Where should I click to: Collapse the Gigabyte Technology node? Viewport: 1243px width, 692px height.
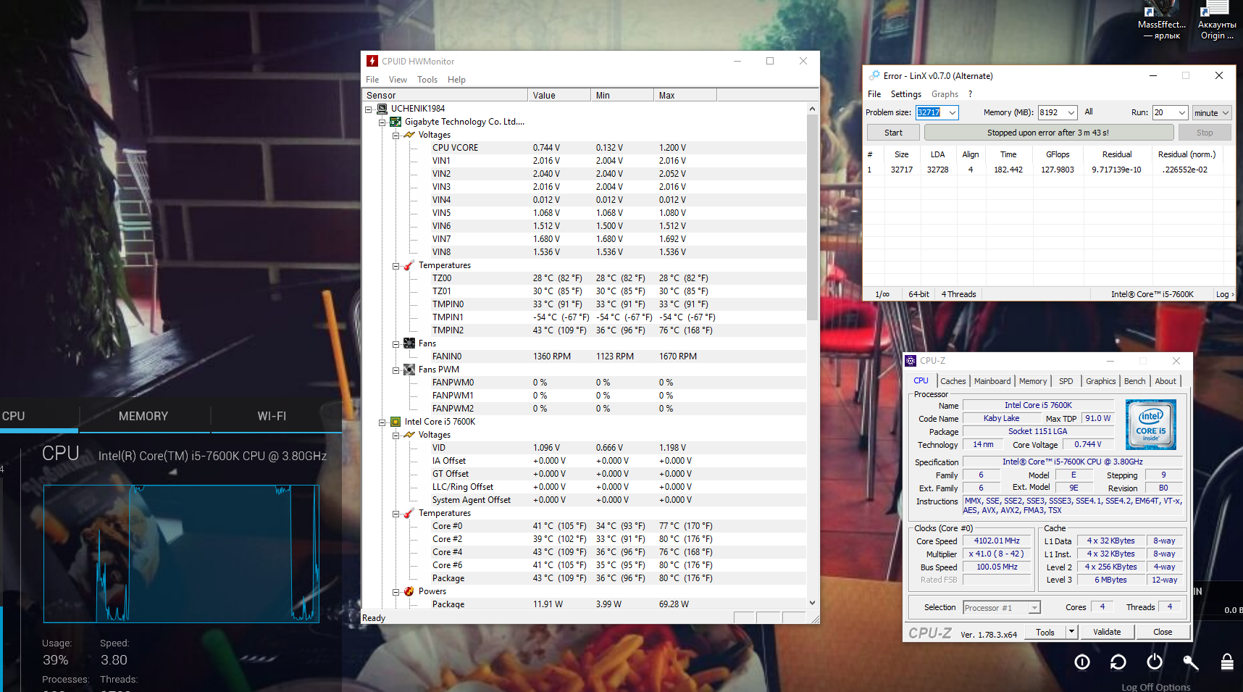pos(382,122)
